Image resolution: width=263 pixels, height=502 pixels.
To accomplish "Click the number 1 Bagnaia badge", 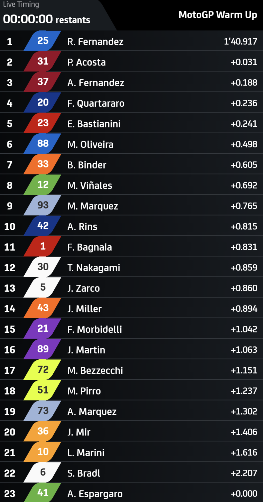I will 43,246.
